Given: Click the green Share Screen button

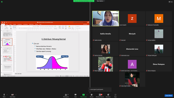Looking at the screenshot, I should coord(83,95).
